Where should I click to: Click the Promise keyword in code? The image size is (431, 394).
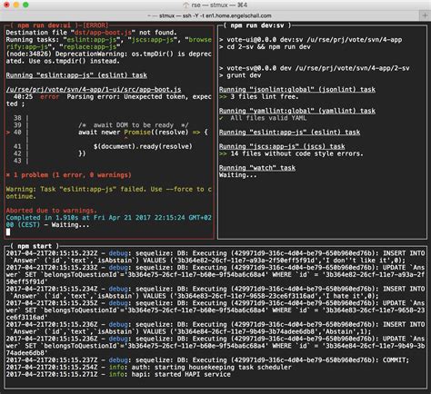coord(137,133)
